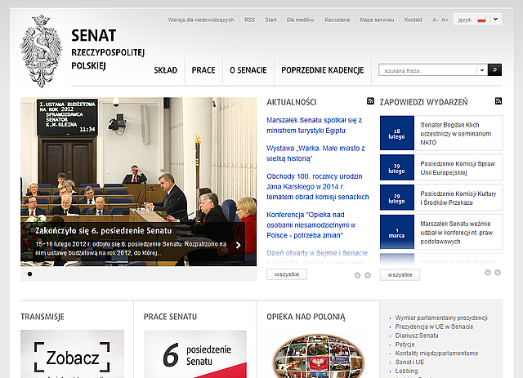Click the PRACE SENATU section heading

click(x=170, y=317)
